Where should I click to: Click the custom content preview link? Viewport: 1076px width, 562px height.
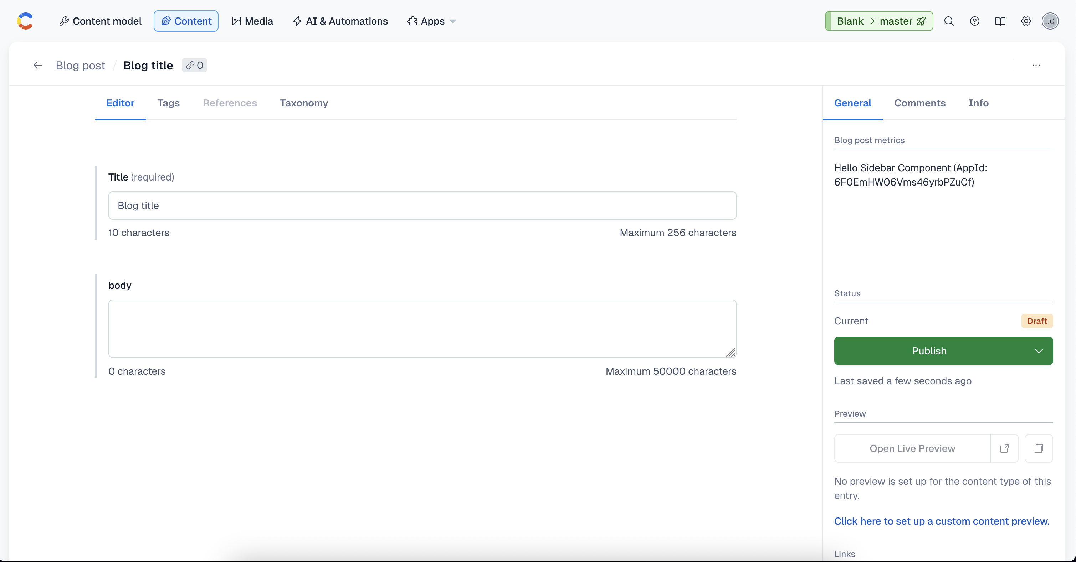942,521
